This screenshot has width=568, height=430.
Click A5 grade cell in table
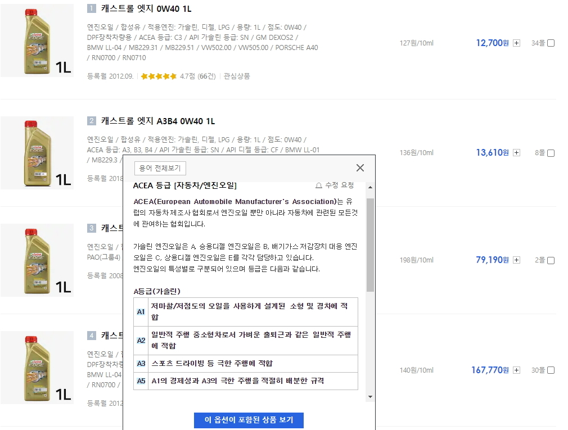pyautogui.click(x=141, y=381)
